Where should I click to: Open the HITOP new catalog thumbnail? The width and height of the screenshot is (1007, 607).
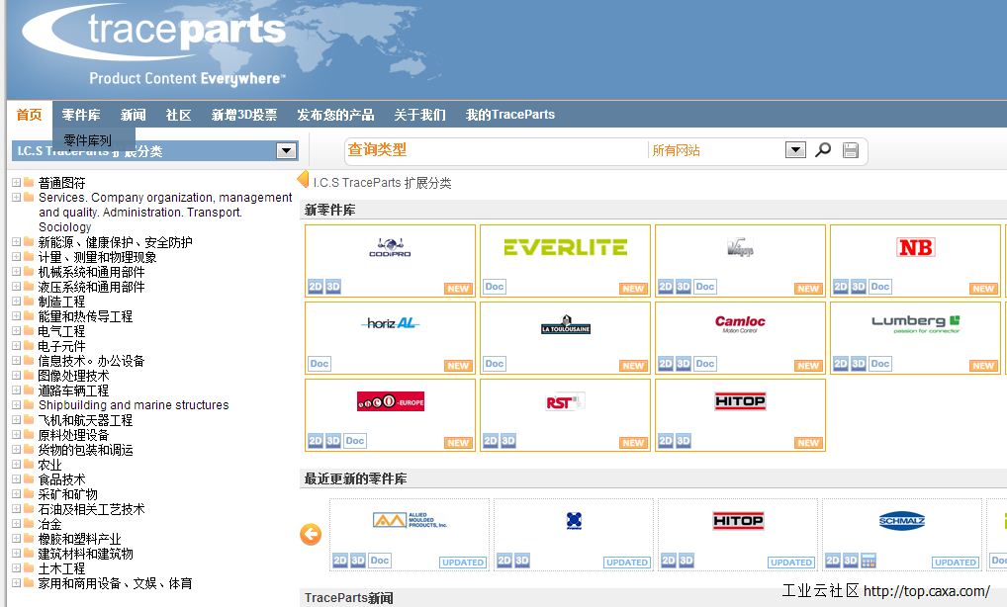click(x=740, y=401)
